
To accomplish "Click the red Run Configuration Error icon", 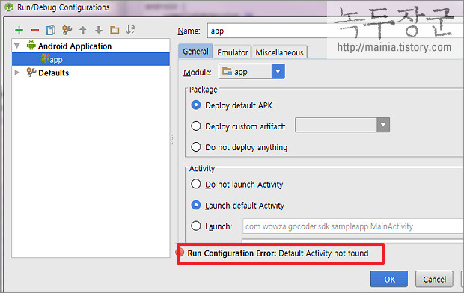I will [180, 253].
